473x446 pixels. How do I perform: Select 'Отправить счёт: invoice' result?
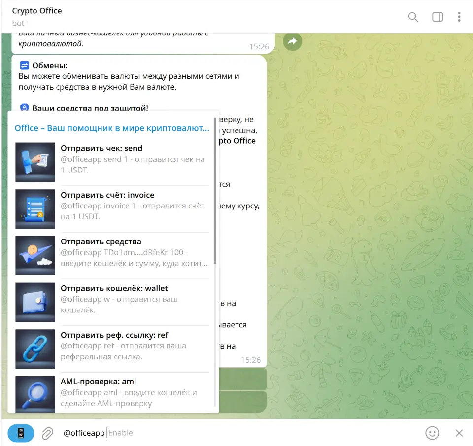click(112, 209)
